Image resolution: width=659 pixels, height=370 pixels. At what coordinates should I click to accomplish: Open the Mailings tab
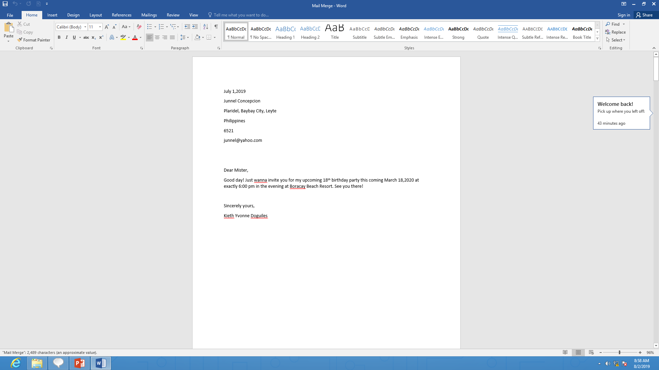pyautogui.click(x=149, y=15)
